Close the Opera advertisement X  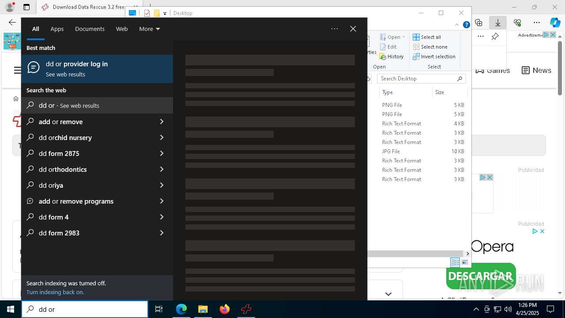point(542,231)
